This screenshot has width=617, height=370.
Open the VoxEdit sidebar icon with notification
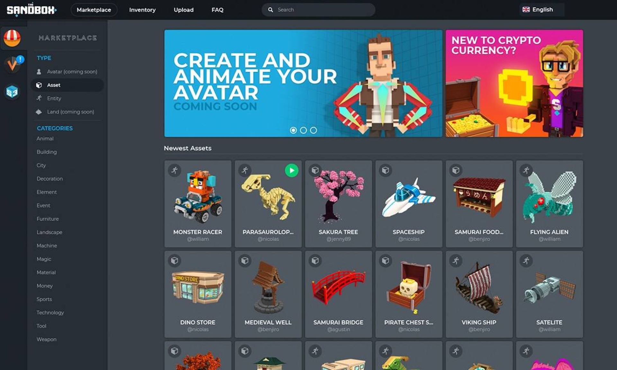click(13, 64)
